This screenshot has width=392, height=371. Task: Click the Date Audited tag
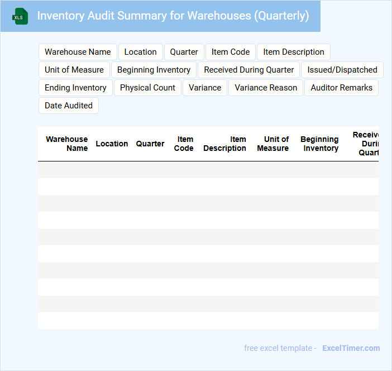click(69, 106)
